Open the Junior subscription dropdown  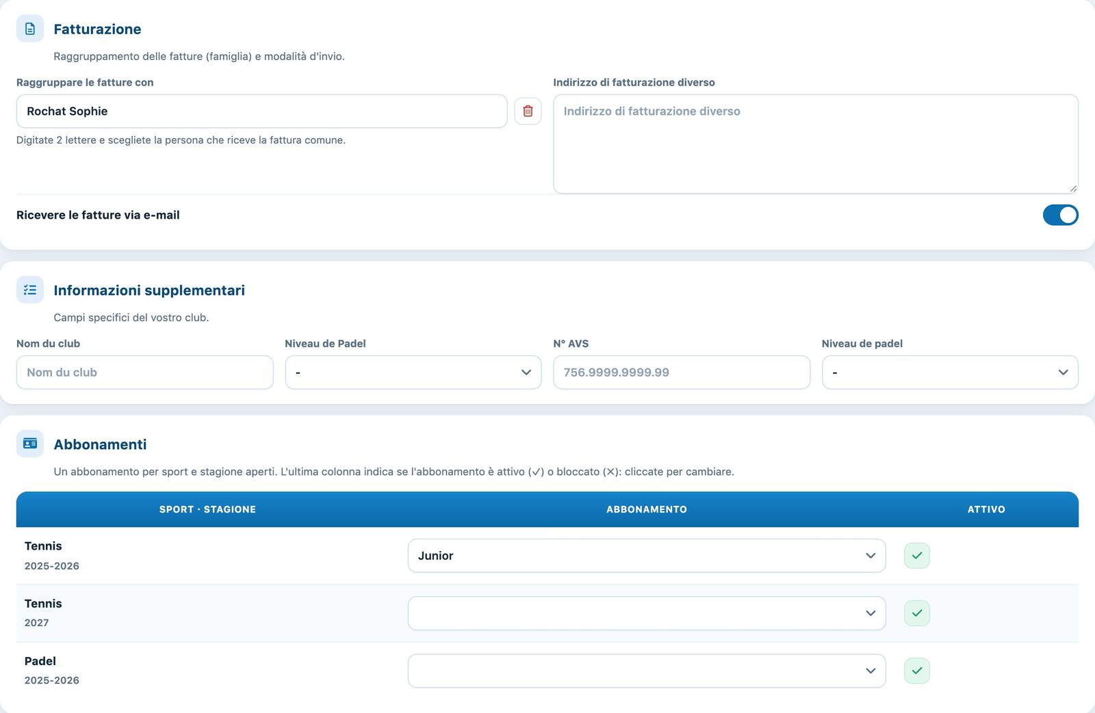(647, 556)
